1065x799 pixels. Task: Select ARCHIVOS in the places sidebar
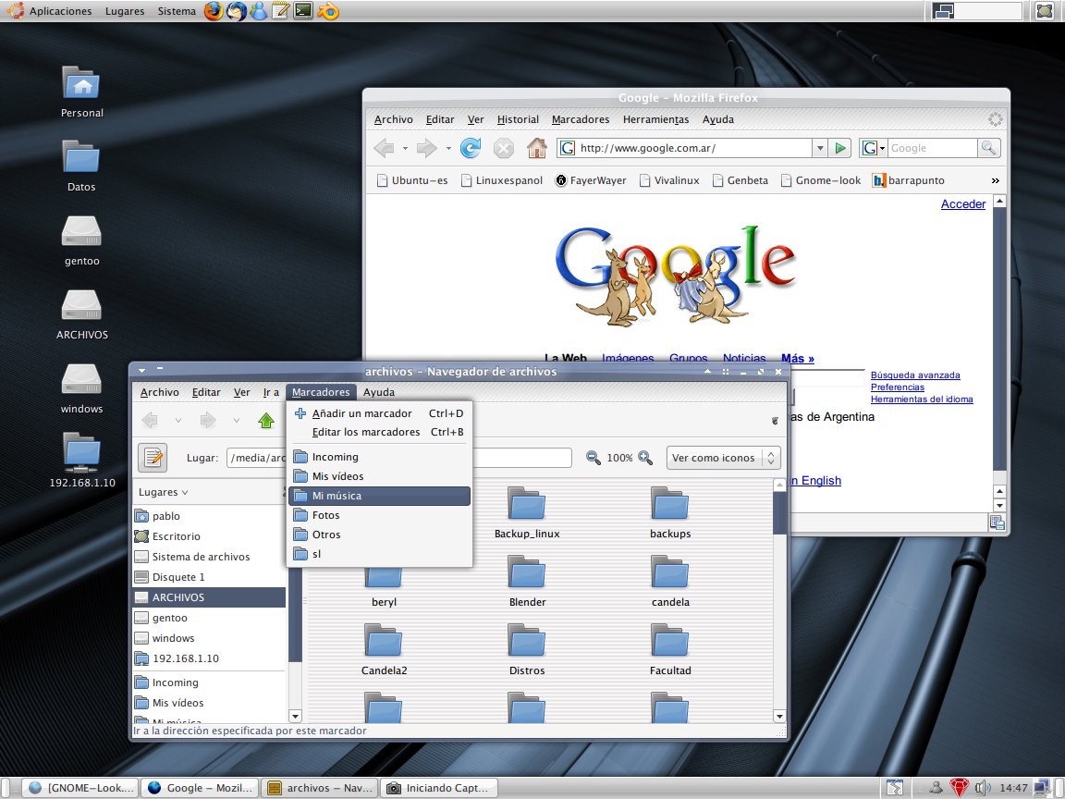coord(209,597)
